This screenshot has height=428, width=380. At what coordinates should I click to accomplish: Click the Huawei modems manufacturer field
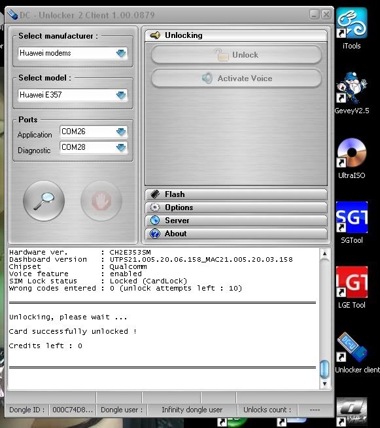coord(73,53)
